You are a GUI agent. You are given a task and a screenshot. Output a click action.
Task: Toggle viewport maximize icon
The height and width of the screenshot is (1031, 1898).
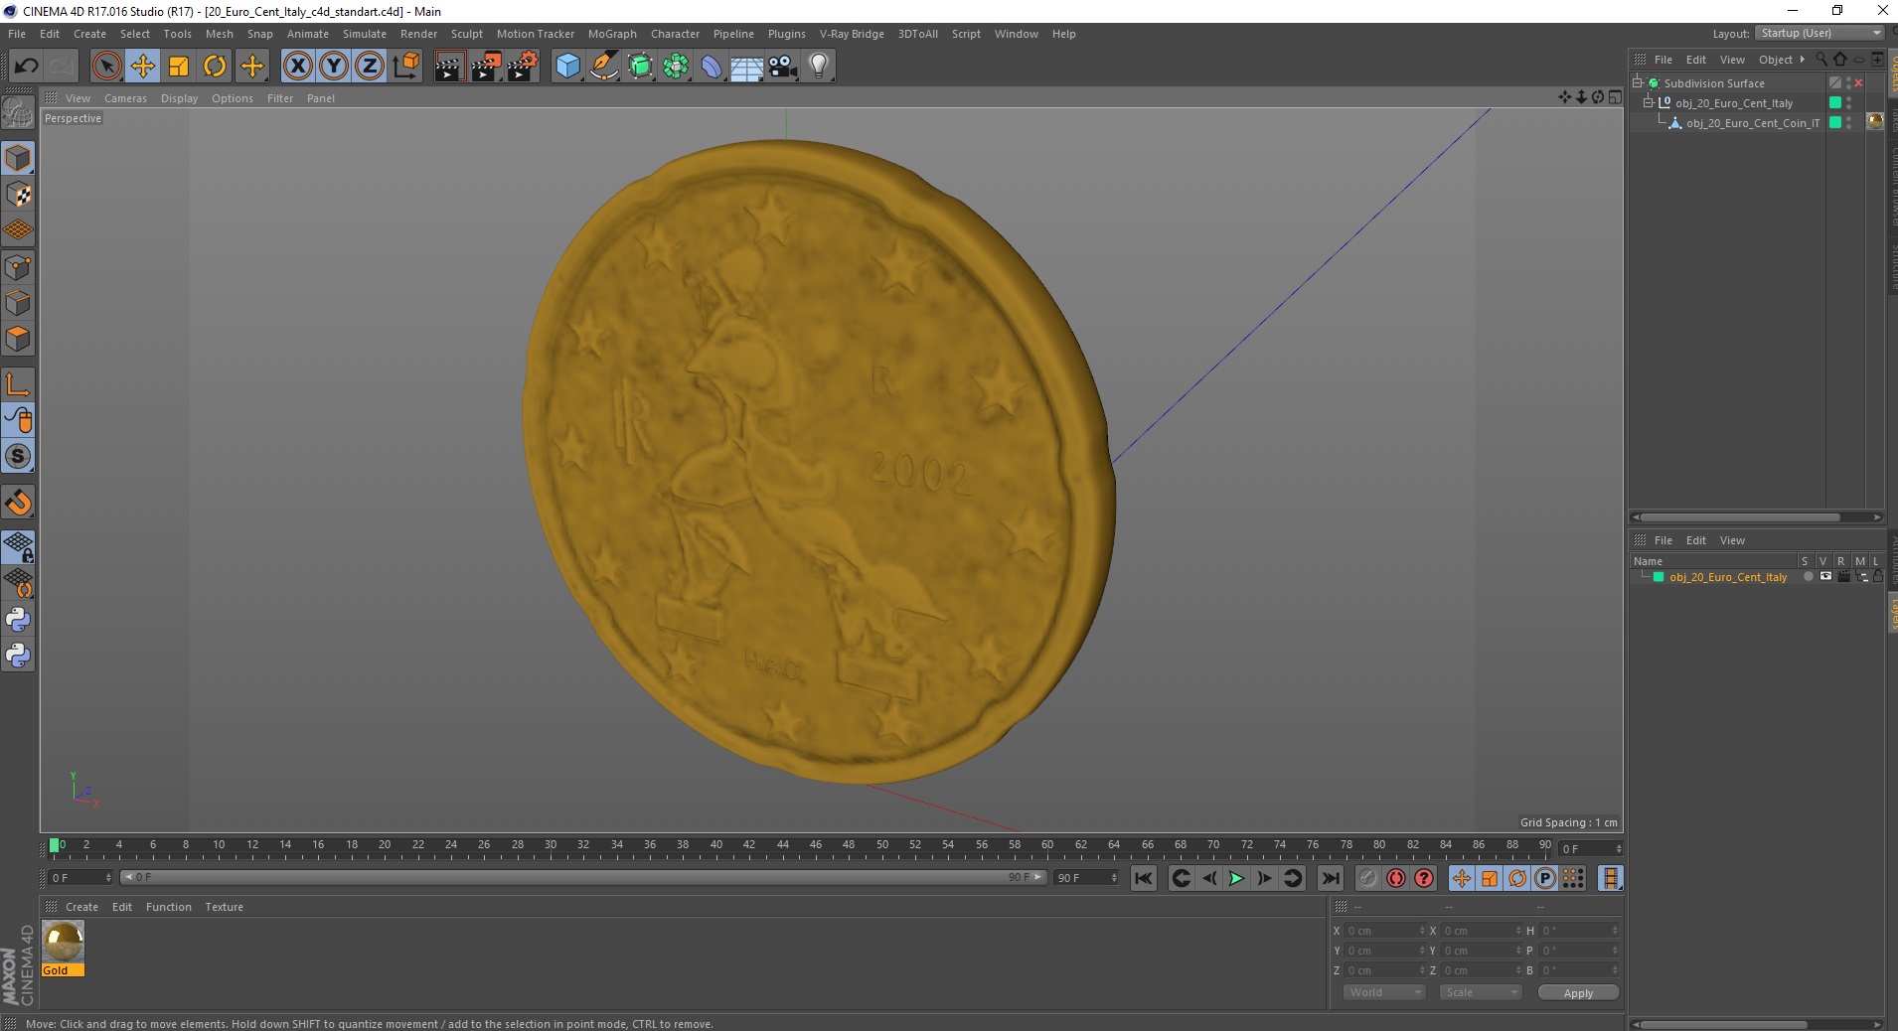coord(1615,97)
